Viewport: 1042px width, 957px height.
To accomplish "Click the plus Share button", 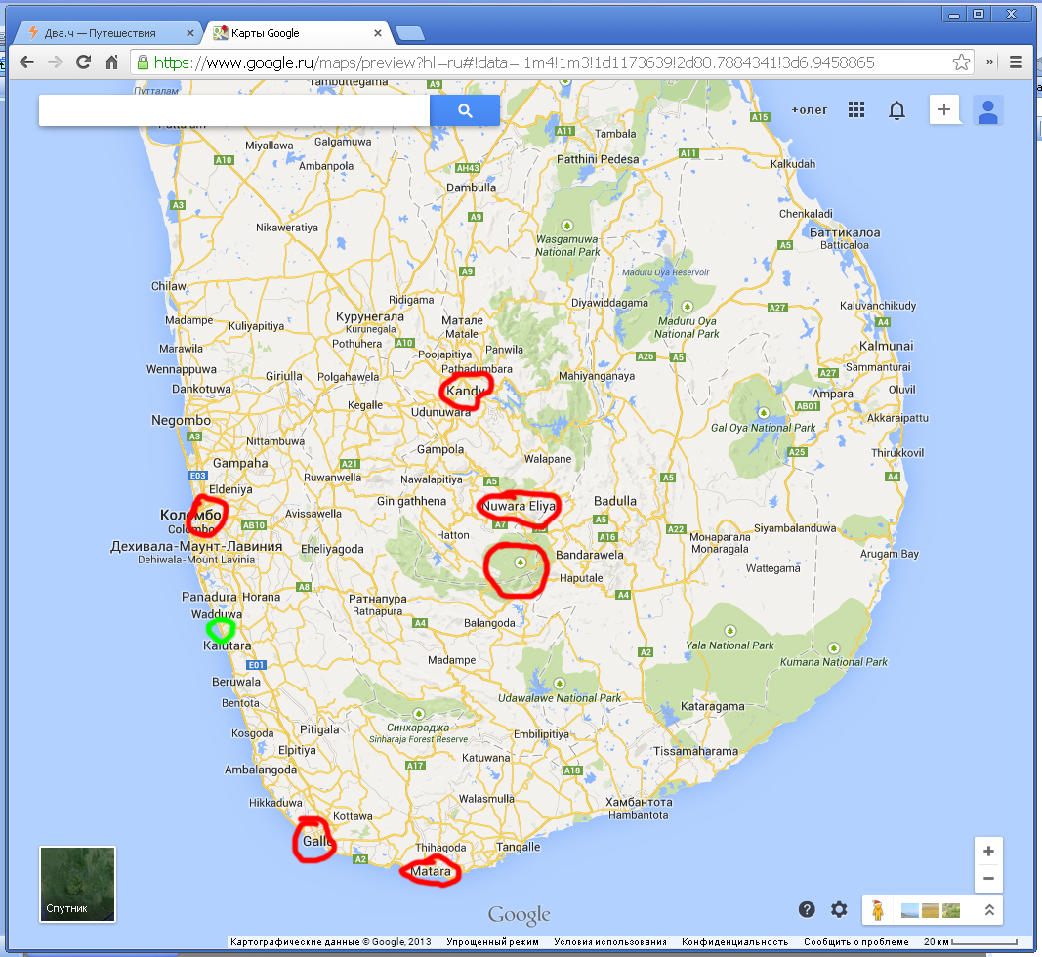I will click(944, 109).
